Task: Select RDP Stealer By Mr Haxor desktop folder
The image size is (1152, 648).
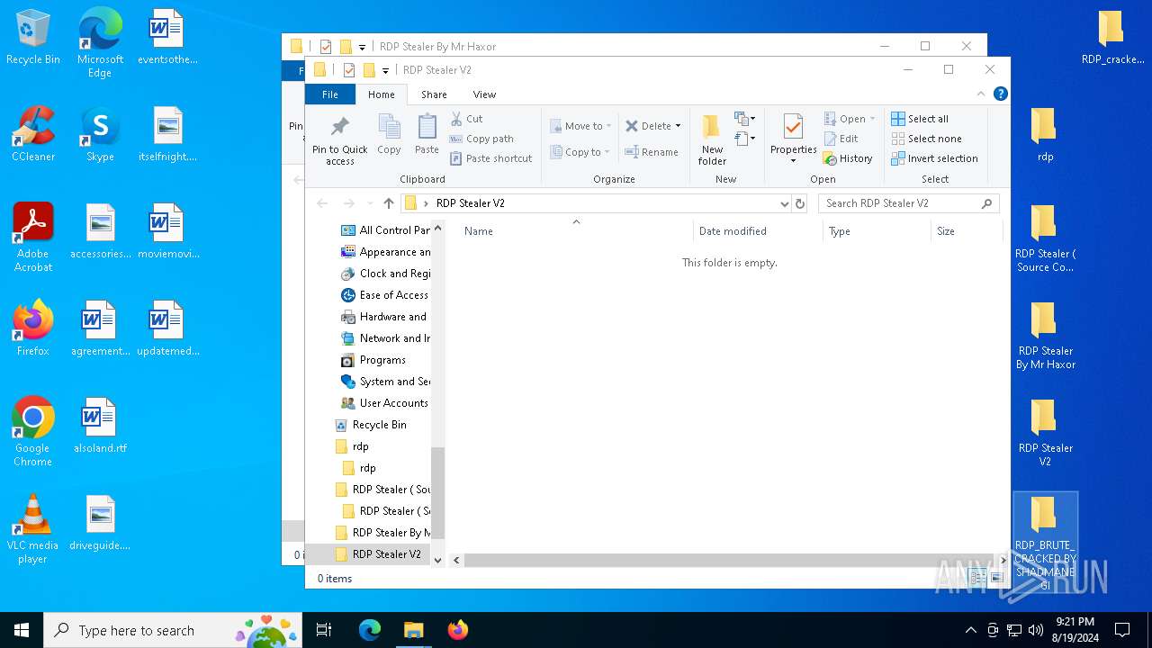Action: (1046, 336)
